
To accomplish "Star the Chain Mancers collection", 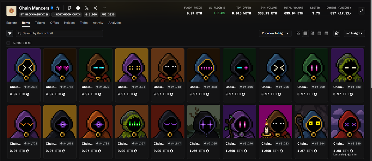I will pyautogui.click(x=58, y=8).
